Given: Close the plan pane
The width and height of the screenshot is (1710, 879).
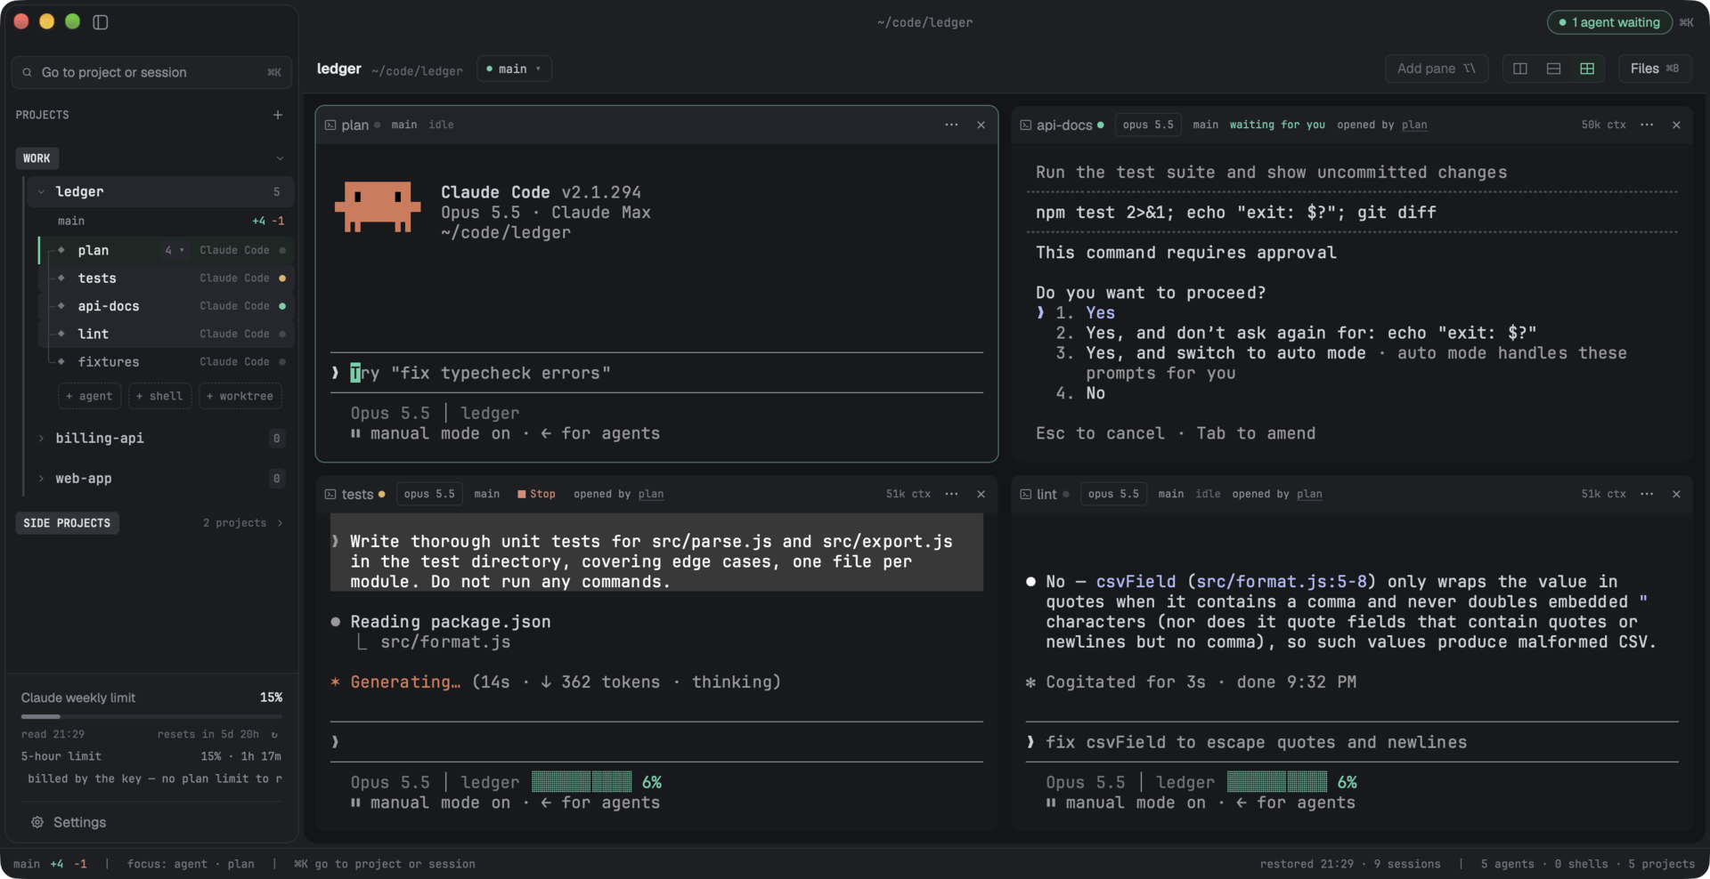Looking at the screenshot, I should tap(981, 125).
